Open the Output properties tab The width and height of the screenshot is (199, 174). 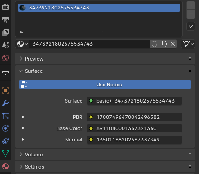(5, 20)
